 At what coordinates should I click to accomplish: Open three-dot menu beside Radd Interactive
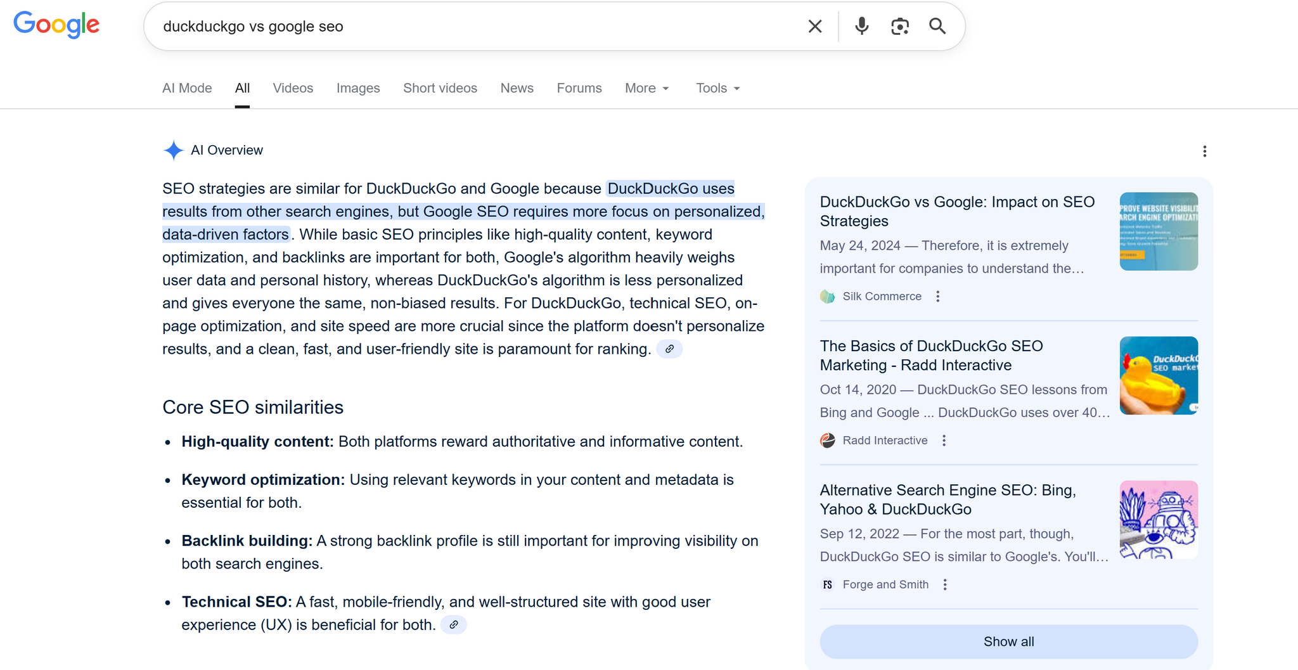(x=944, y=441)
